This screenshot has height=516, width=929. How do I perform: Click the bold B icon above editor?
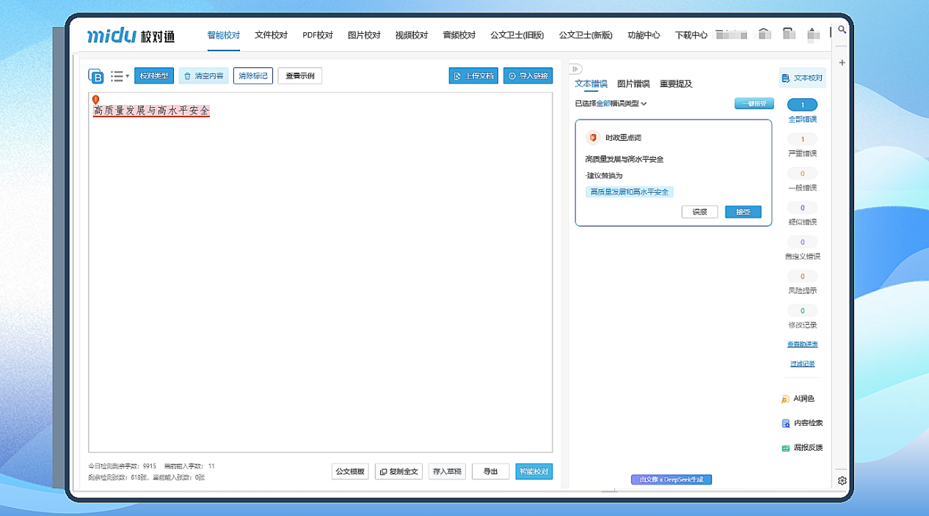pyautogui.click(x=98, y=75)
